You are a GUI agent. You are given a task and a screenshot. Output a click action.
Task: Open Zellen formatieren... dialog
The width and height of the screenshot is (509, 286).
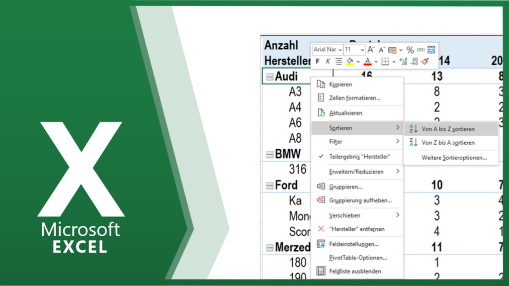click(x=357, y=98)
